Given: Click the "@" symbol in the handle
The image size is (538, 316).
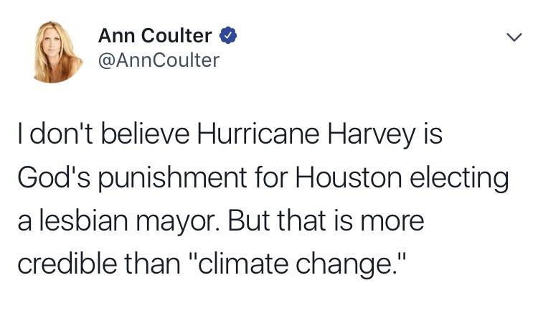Looking at the screenshot, I should coord(105,61).
